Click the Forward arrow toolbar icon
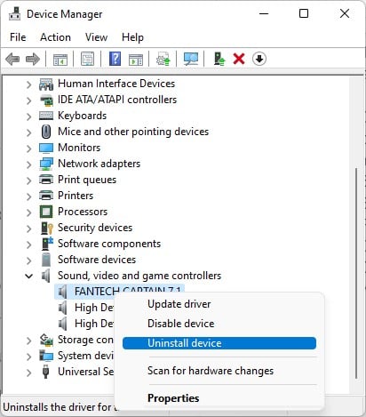The width and height of the screenshot is (366, 417). [33, 59]
